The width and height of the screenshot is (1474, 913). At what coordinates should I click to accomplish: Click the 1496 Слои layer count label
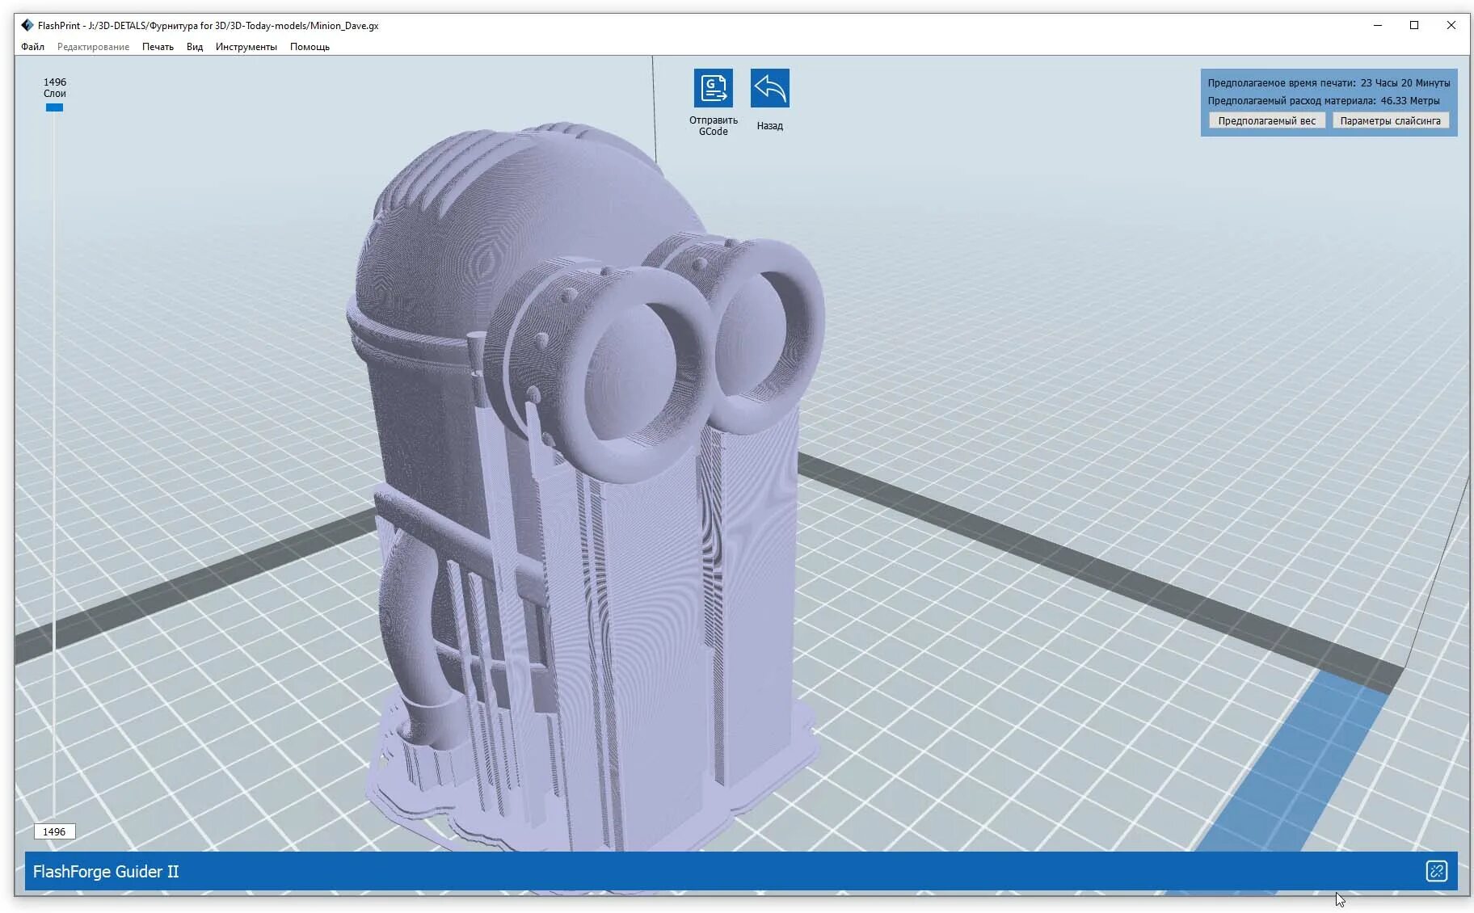tap(55, 87)
